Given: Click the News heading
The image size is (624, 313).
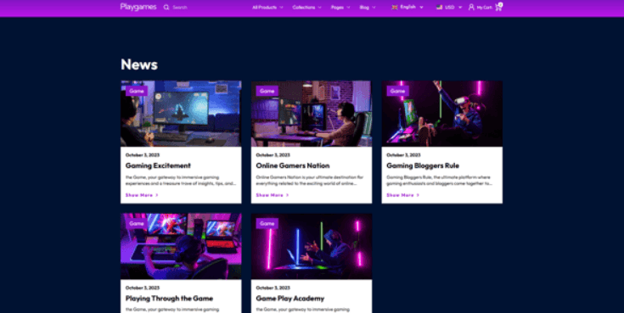Looking at the screenshot, I should point(139,64).
